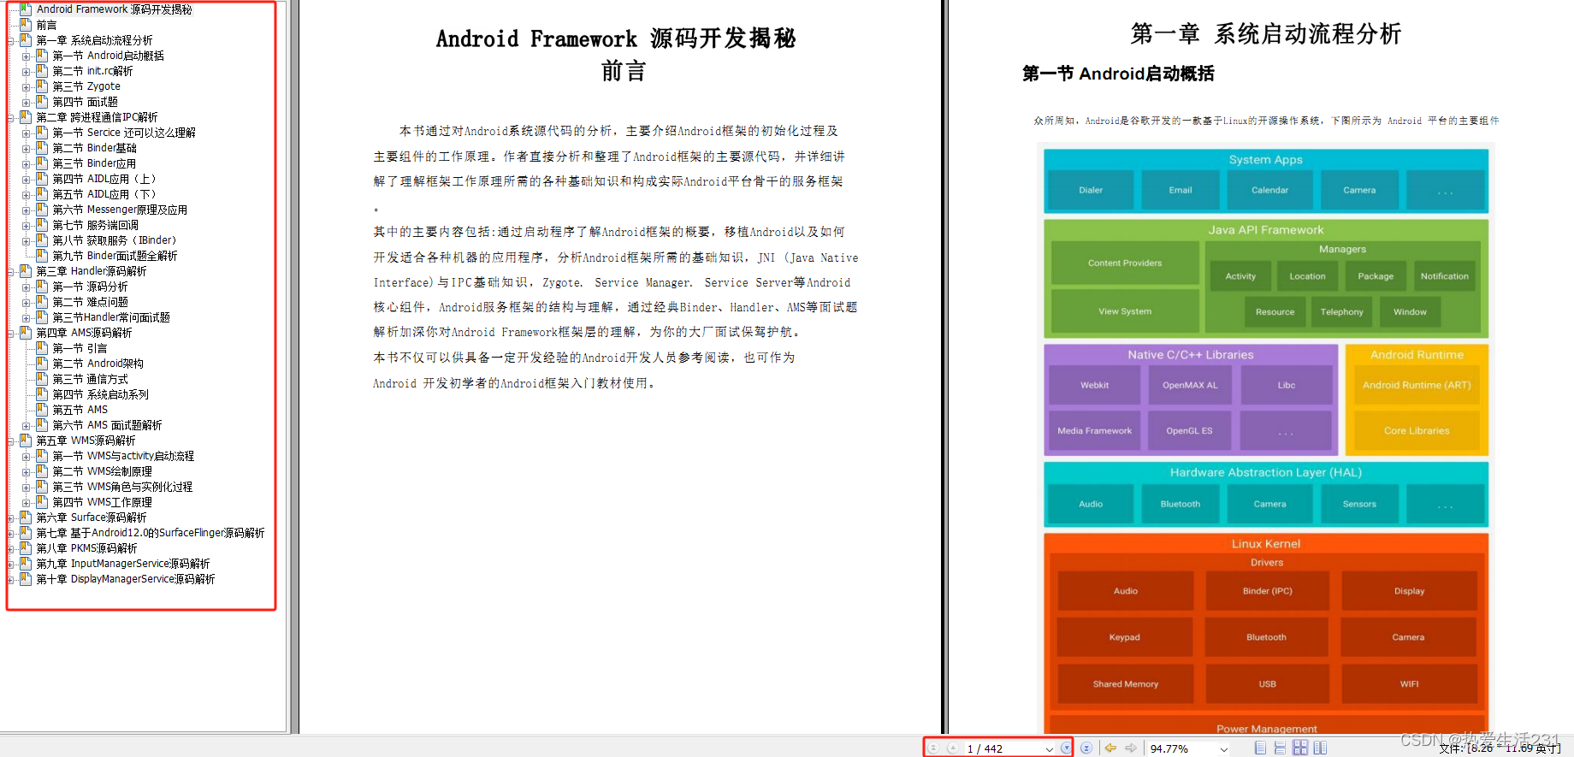This screenshot has width=1574, height=757.
Task: Open bookmark 第六节 Messenger原理及应用
Action: coord(120,210)
